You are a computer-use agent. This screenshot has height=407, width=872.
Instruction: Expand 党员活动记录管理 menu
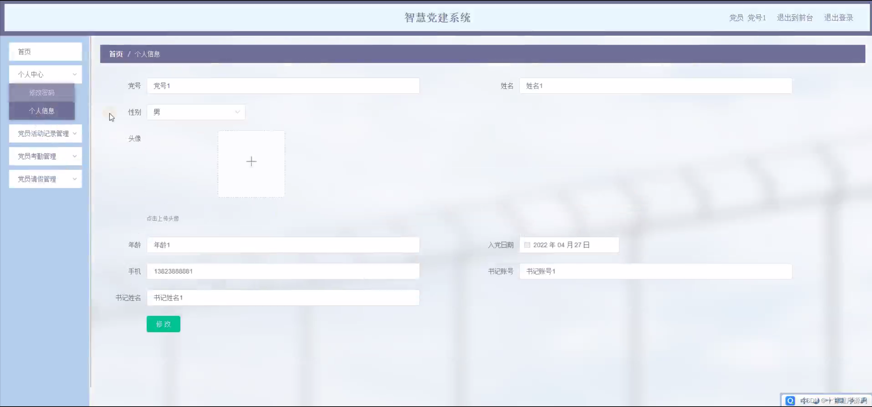45,134
